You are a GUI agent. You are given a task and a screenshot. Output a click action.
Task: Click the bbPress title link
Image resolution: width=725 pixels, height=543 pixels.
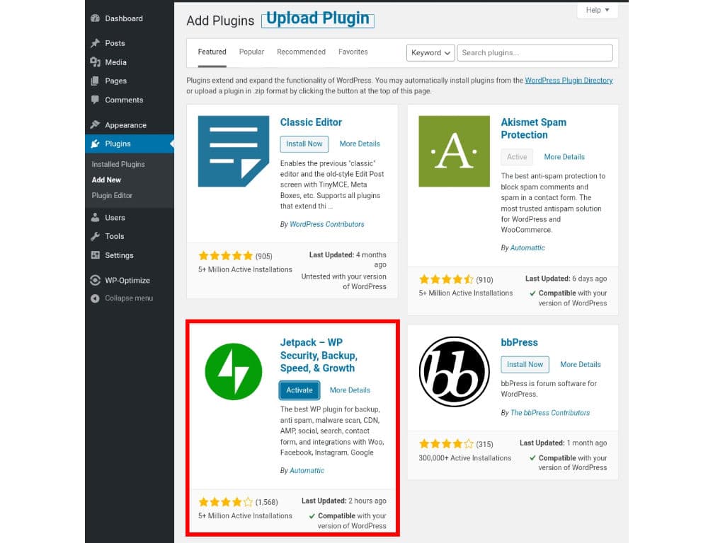pyautogui.click(x=519, y=343)
